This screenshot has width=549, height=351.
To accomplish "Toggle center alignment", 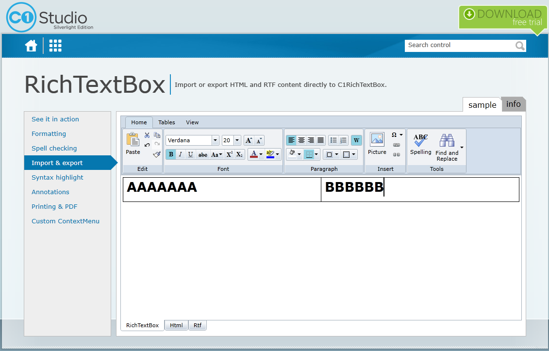I will 301,140.
